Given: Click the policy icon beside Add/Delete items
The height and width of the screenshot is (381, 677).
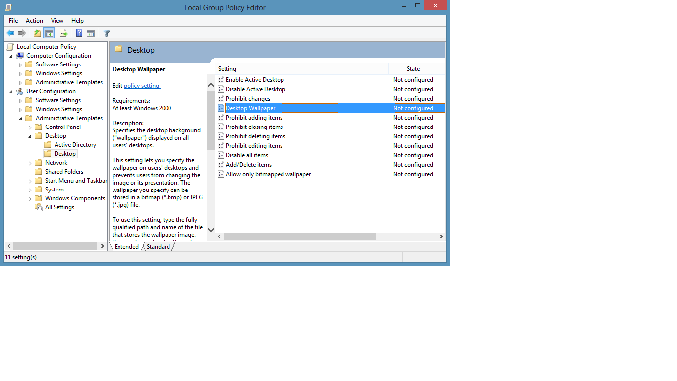Looking at the screenshot, I should 221,165.
